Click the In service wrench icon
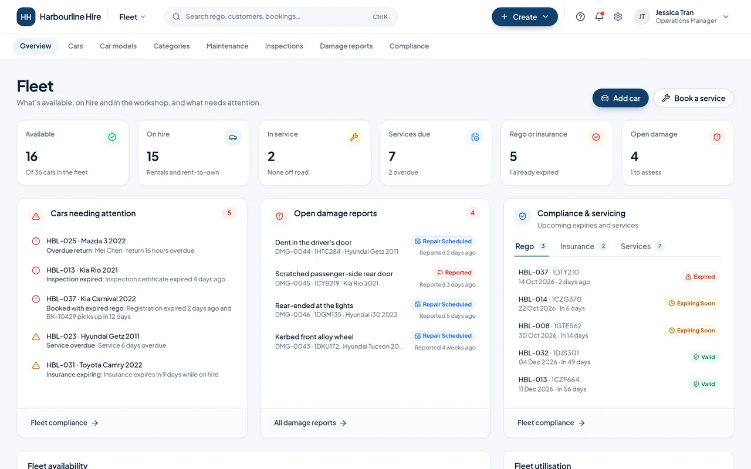 click(x=354, y=137)
